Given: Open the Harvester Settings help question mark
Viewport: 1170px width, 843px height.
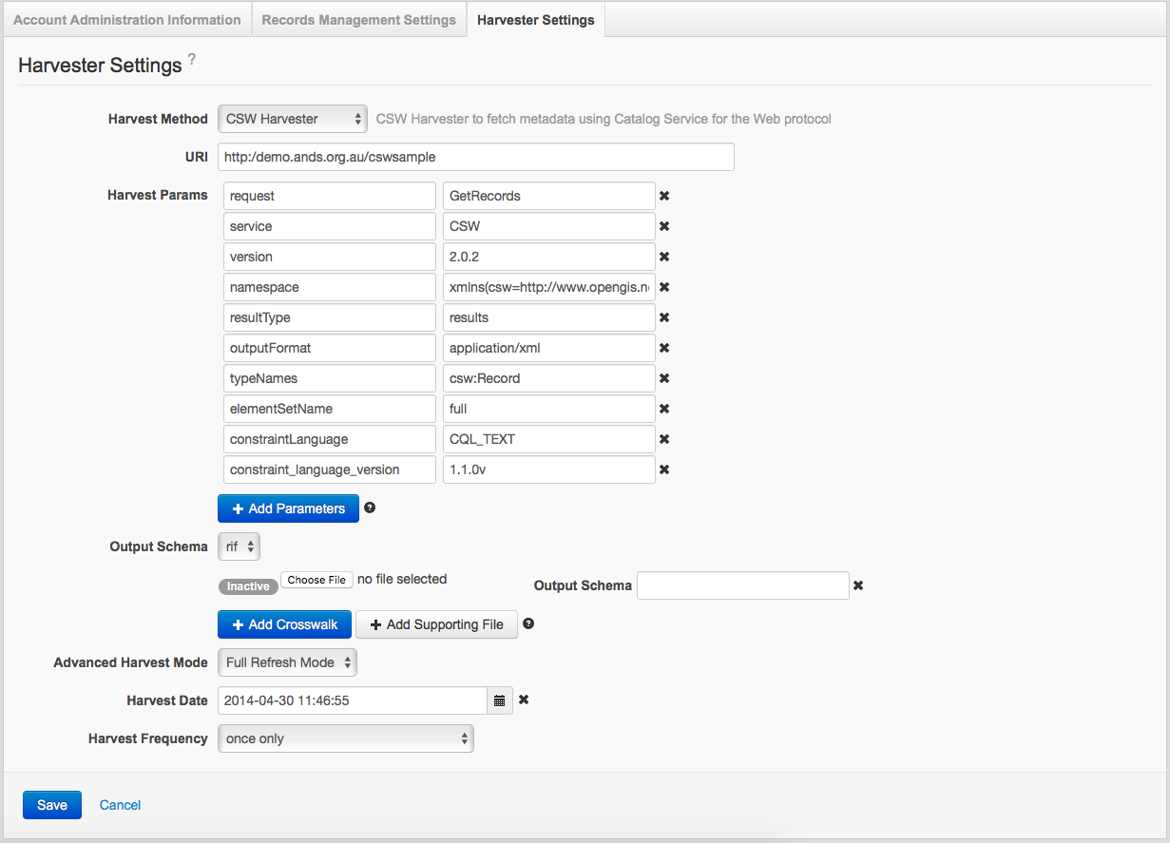Looking at the screenshot, I should [x=192, y=60].
